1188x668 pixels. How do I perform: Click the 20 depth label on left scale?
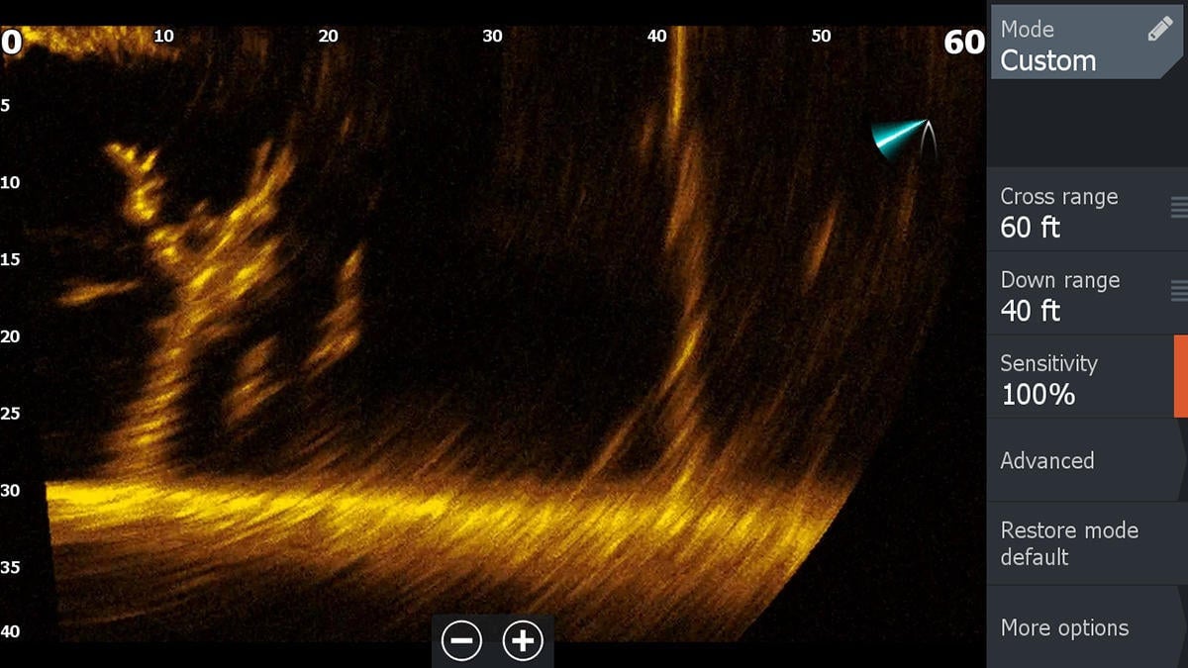click(11, 336)
